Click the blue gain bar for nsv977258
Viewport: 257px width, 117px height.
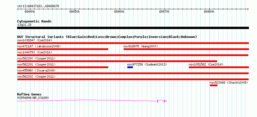(x=130, y=67)
